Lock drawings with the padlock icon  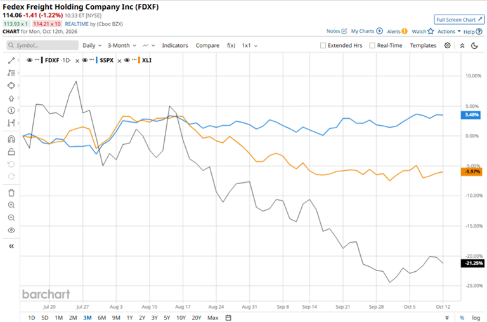click(11, 152)
